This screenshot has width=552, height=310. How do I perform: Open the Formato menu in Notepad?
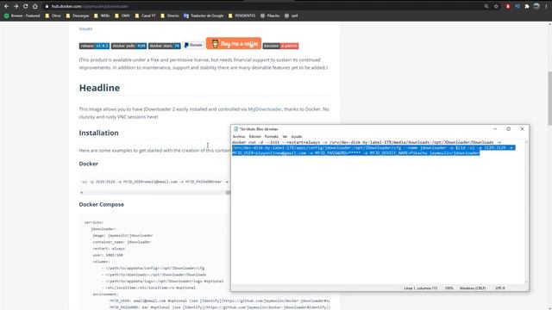(272, 136)
